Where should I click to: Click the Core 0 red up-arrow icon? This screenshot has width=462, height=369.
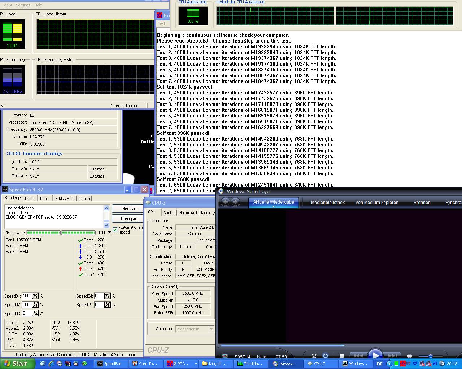[x=80, y=269]
